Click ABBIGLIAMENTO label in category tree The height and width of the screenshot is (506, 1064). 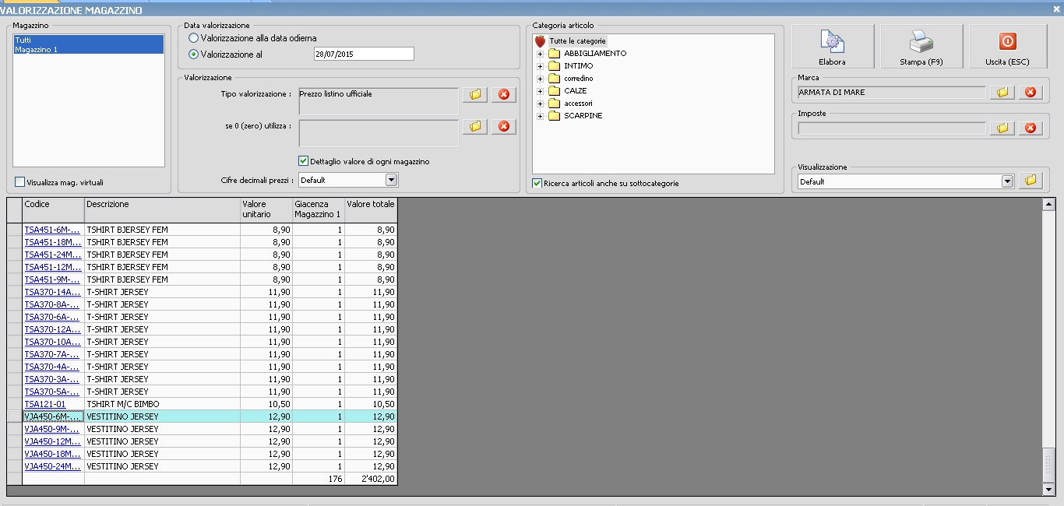(595, 54)
